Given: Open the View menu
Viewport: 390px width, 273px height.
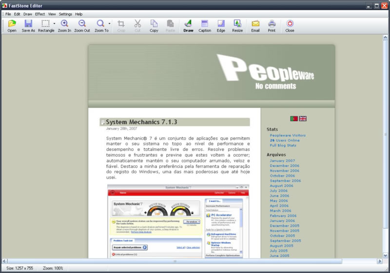Looking at the screenshot, I should click(x=52, y=14).
